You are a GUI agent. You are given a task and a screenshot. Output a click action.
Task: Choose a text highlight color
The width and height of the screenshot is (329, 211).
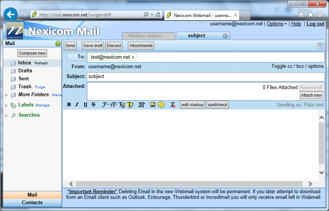(x=130, y=105)
